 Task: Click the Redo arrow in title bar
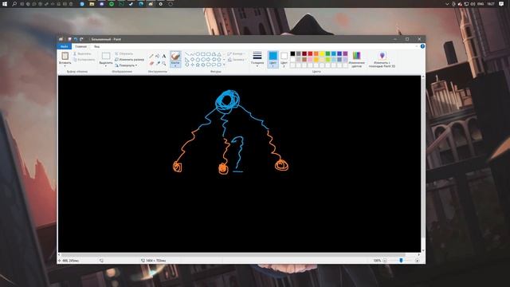pyautogui.click(x=81, y=39)
